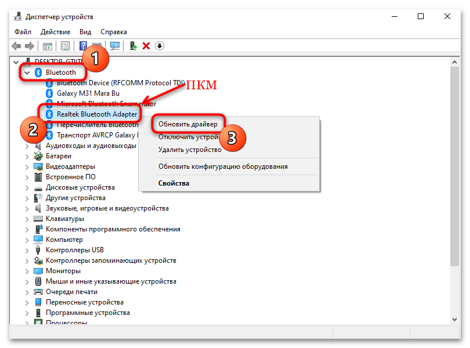
Task: Choose Обновить конфигурацию оборудования in context menu
Action: pos(223,166)
